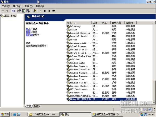Screen dimensions: 156x117
Task: Click the 服务 taskbar button
Action: [76, 114]
